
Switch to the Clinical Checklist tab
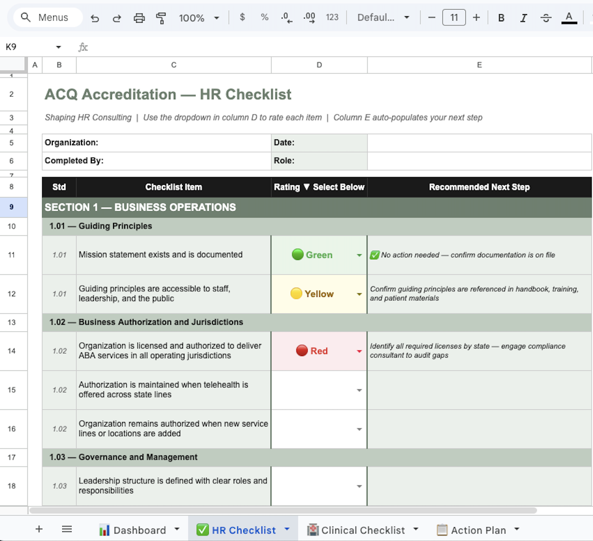[x=356, y=530]
